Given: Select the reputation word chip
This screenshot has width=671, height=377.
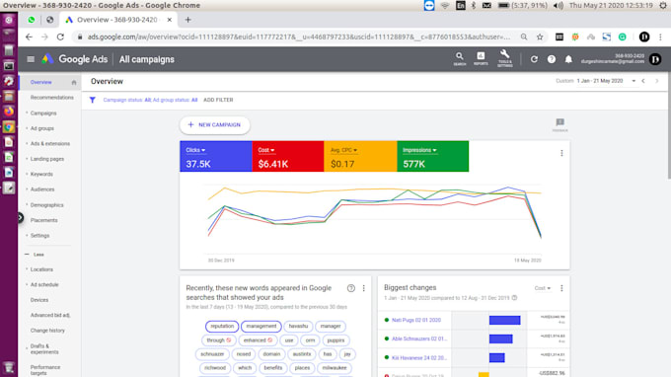Looking at the screenshot, I should tap(222, 326).
